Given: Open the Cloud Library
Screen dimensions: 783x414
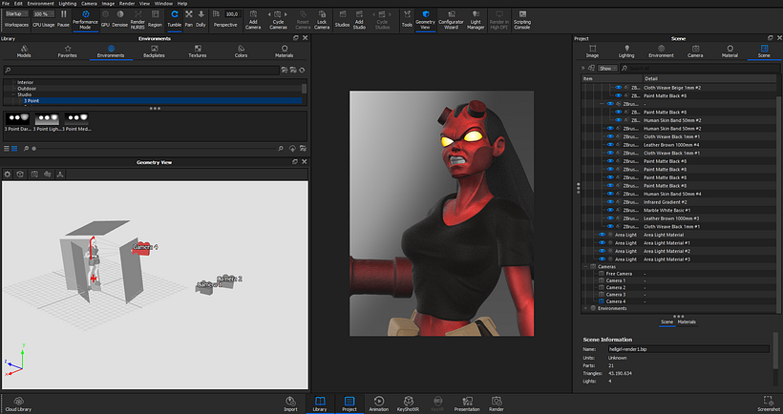Looking at the screenshot, I should point(18,404).
